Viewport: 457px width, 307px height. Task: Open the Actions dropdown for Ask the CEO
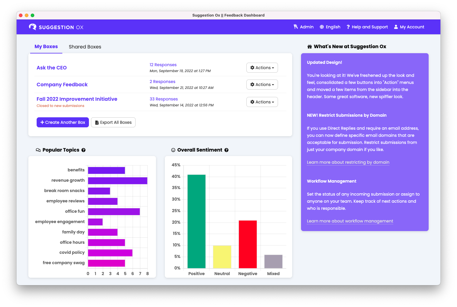pyautogui.click(x=262, y=68)
